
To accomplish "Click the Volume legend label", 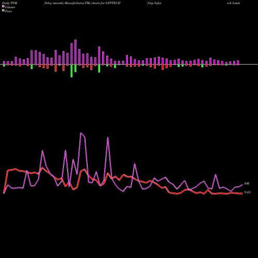I will [10, 7].
